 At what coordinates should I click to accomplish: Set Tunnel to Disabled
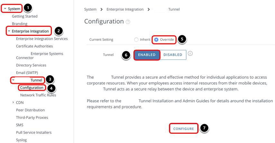tap(173, 55)
